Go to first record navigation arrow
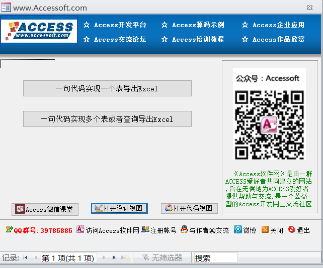 pyautogui.click(x=25, y=257)
